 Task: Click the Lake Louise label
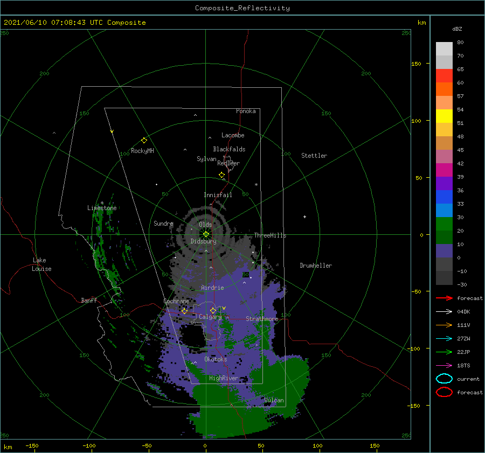[41, 264]
